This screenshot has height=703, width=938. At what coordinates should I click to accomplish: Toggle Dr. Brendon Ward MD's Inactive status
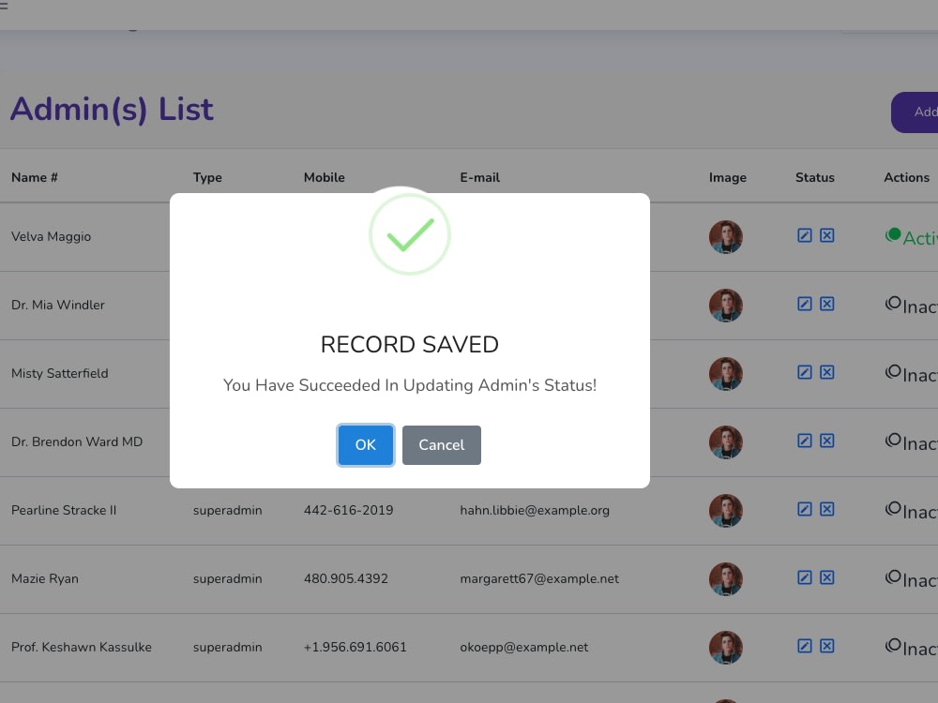[x=911, y=442]
